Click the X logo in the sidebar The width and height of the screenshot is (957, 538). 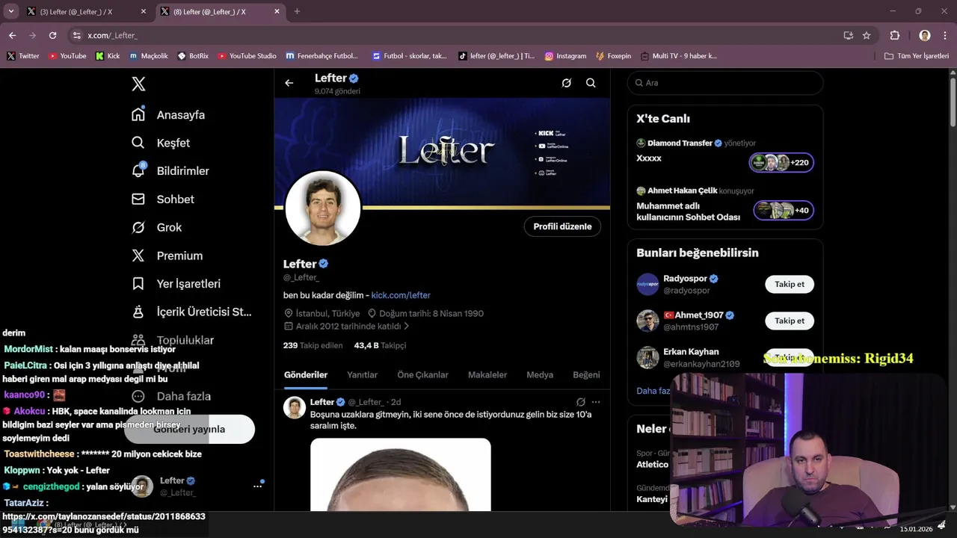click(x=138, y=84)
